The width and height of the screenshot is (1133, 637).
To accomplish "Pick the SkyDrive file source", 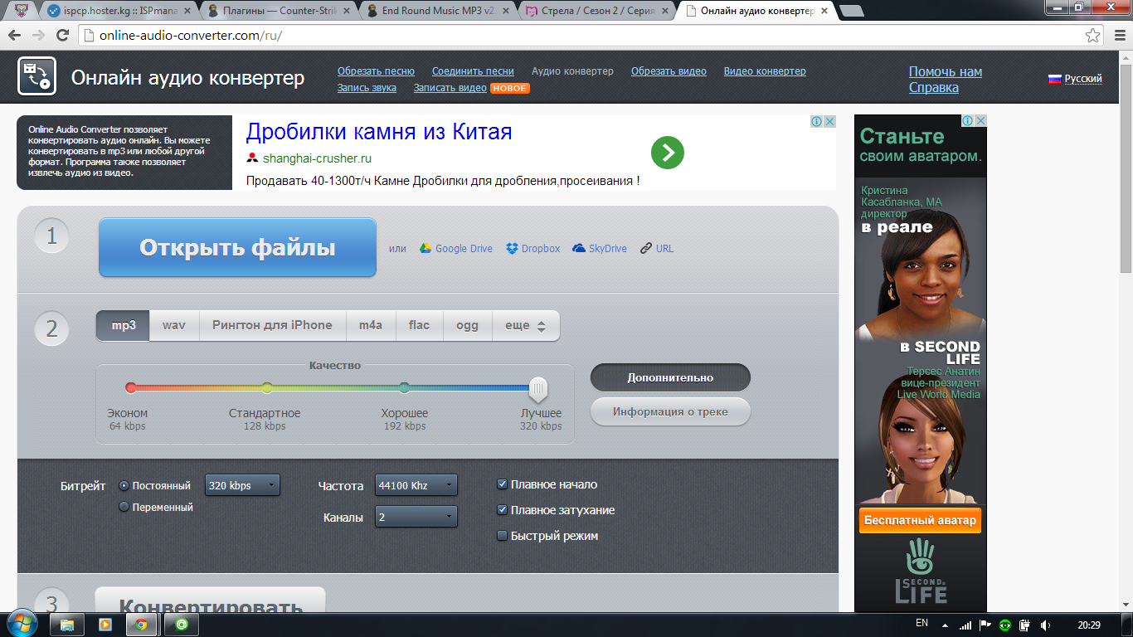I will point(600,248).
